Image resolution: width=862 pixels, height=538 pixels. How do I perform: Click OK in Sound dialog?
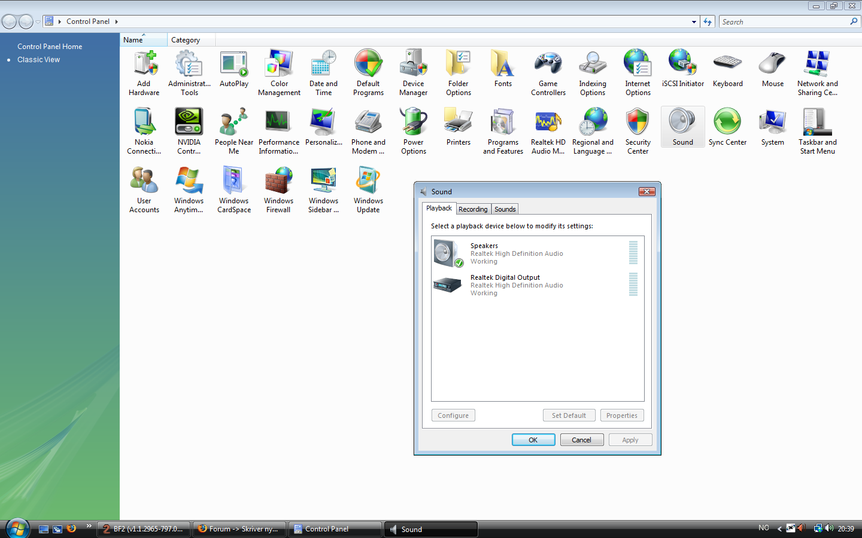click(x=533, y=440)
